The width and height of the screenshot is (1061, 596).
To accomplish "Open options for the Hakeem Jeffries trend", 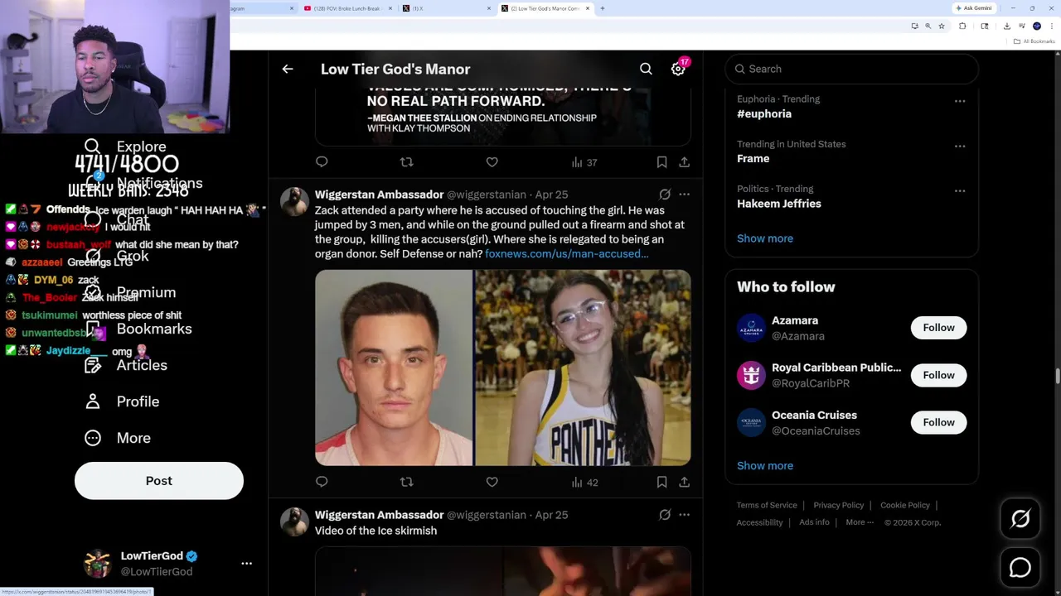I will pyautogui.click(x=959, y=190).
